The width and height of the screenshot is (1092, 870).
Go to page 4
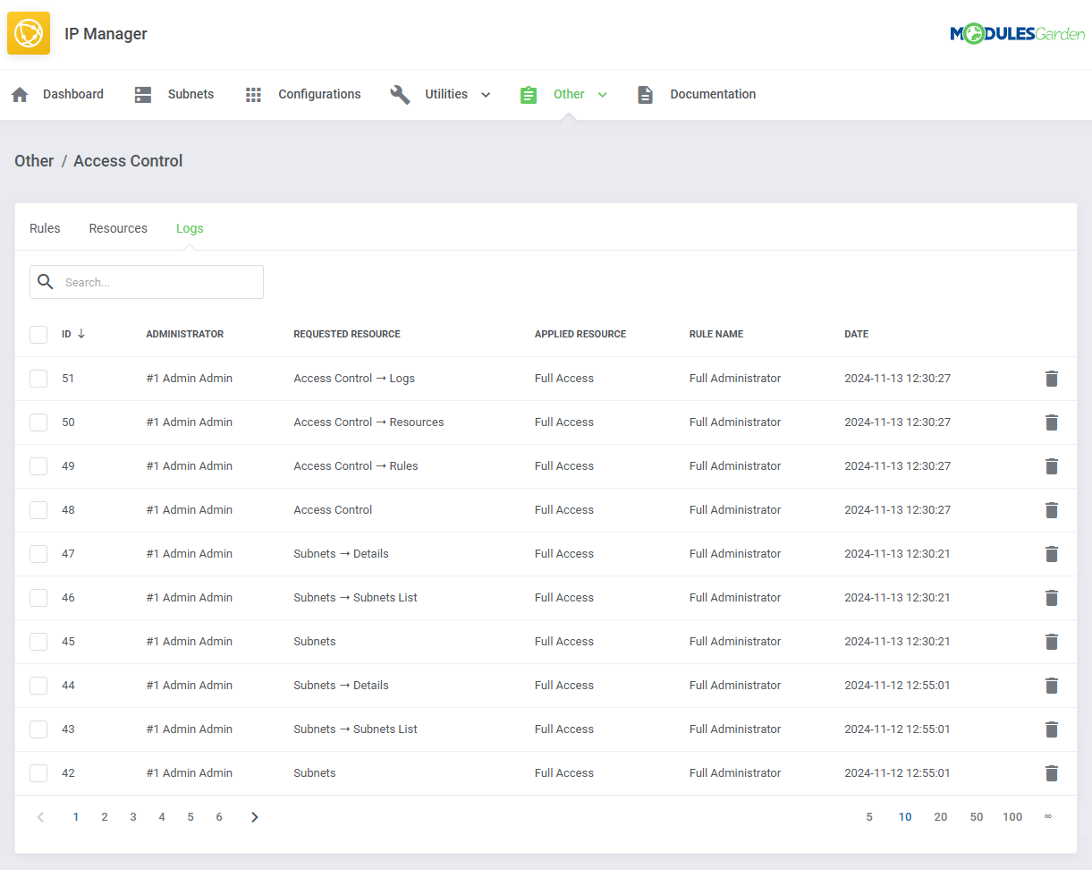[x=162, y=817]
